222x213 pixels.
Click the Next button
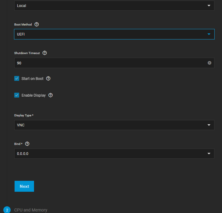[24, 186]
